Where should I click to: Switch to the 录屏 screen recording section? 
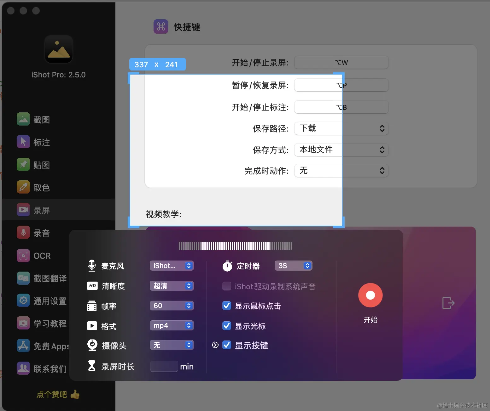click(x=41, y=210)
